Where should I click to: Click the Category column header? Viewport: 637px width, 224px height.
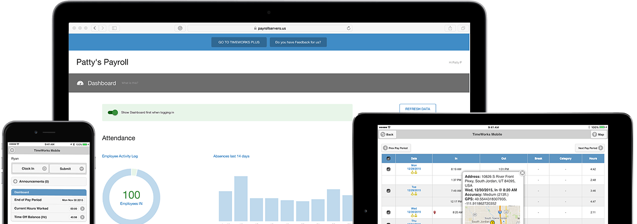pyautogui.click(x=565, y=158)
